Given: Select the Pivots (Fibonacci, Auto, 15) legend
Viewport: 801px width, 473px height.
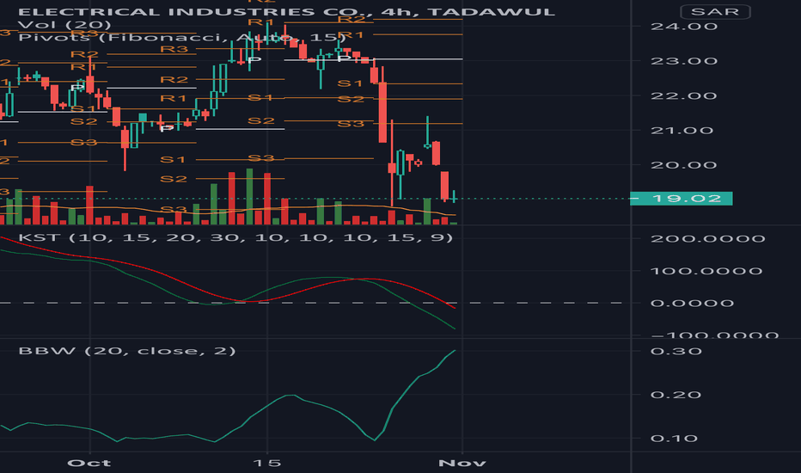Looking at the screenshot, I should tap(182, 37).
